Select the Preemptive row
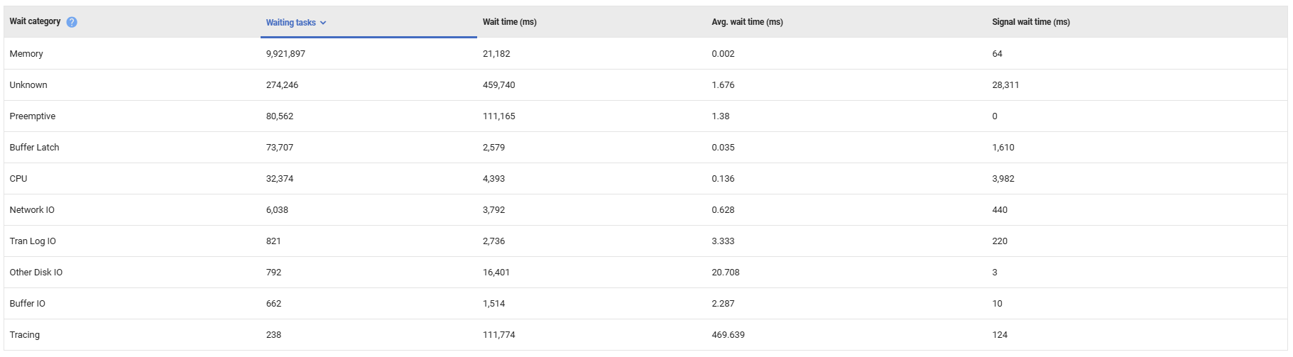 coord(33,116)
